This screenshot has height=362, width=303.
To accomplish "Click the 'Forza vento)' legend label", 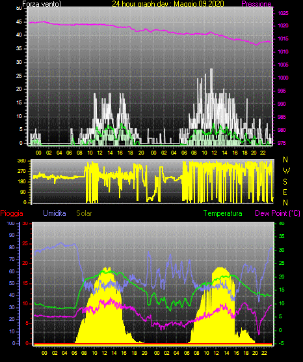I will pos(42,4).
